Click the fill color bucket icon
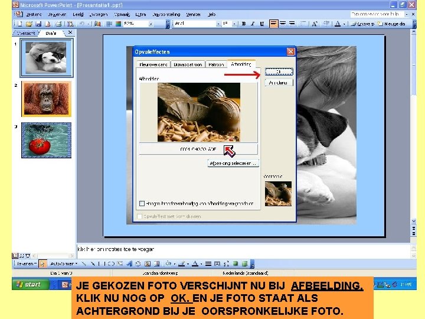The image size is (425, 319). coord(168,263)
